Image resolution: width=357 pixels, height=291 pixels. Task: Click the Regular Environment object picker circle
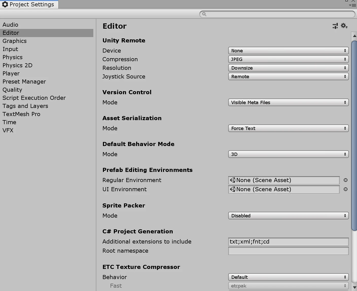coord(346,180)
